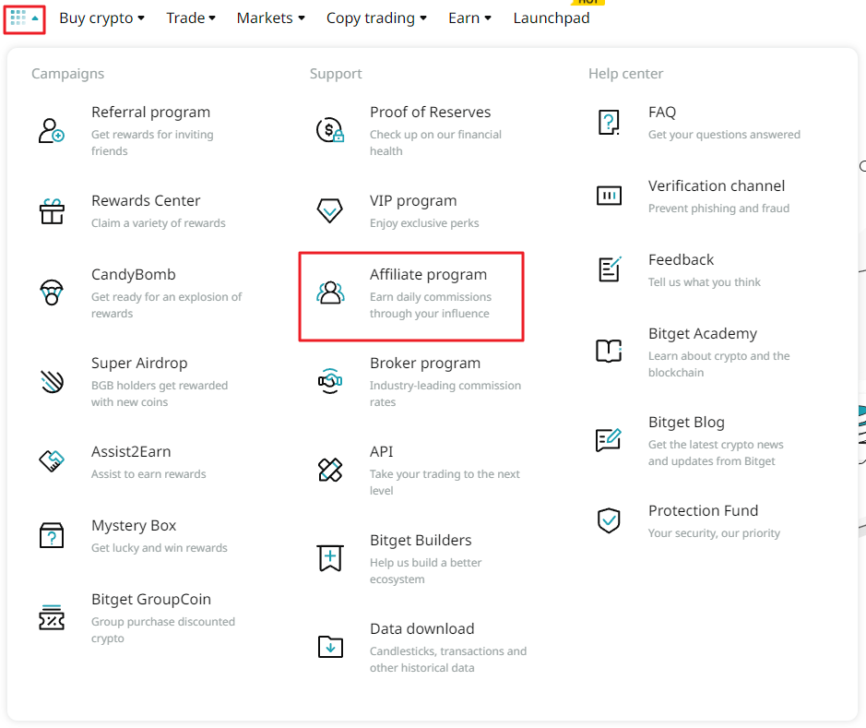Click 'Prevent phishing and fraud' text

coord(718,209)
